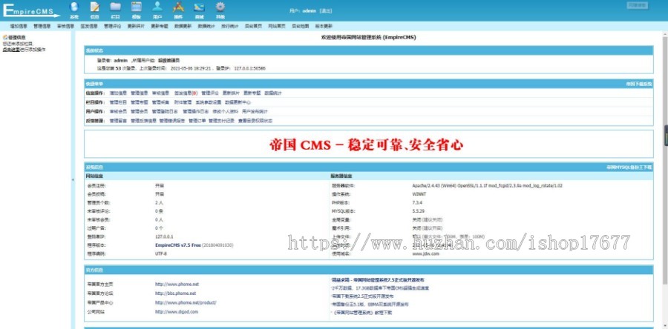
Task: Open 管理登陆日志 link
Action: (x=165, y=111)
